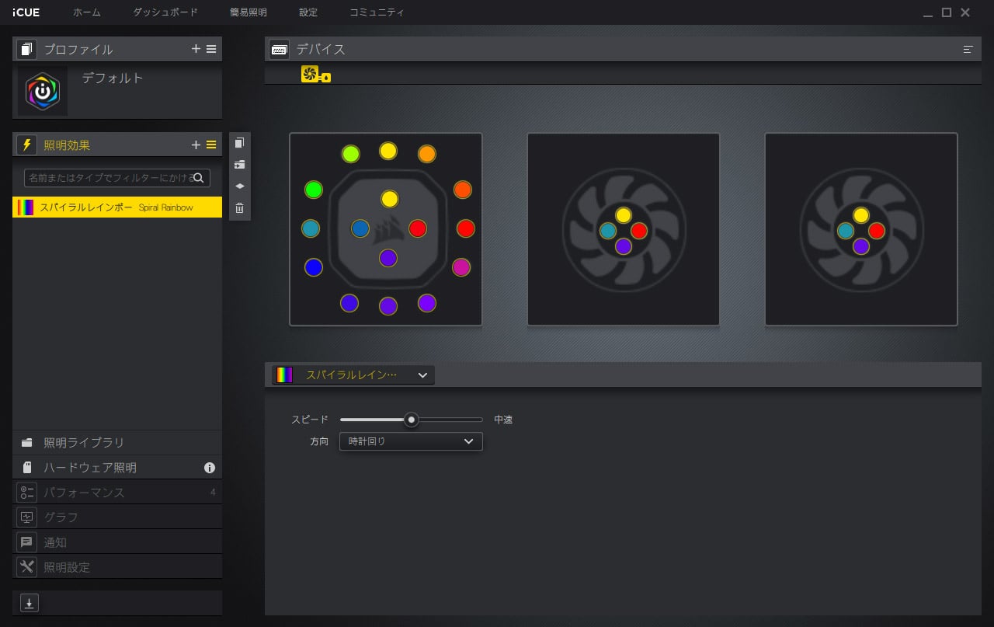The image size is (994, 627).
Task: Add a new lighting effect with plus
Action: coord(196,145)
